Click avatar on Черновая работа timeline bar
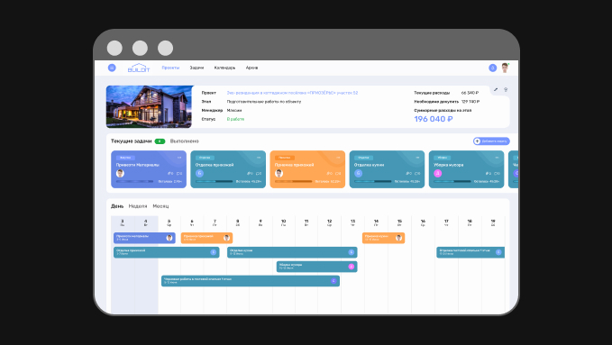 [333, 281]
